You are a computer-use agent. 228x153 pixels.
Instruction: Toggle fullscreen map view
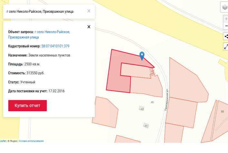[226, 47]
